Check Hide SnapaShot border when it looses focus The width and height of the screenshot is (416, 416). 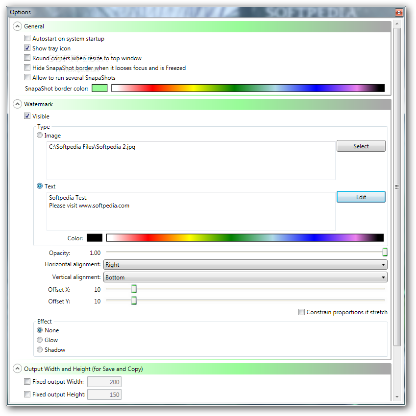coord(27,68)
